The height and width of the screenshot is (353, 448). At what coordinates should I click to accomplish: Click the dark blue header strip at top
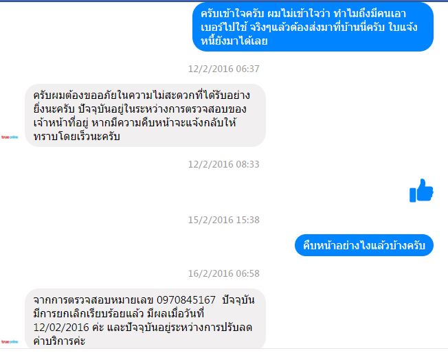224,1
